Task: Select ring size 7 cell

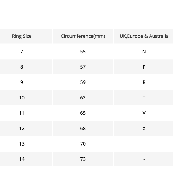Action: click(x=22, y=52)
